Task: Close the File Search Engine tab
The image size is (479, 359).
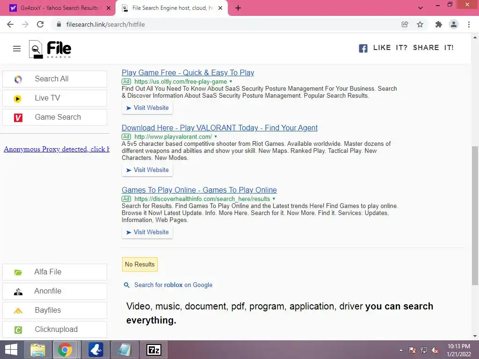Action: [220, 8]
